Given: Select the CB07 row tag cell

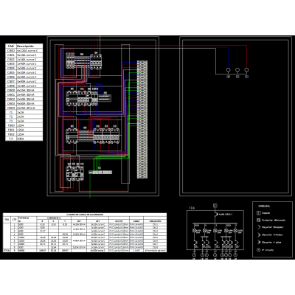Looking at the screenshot, I should (x=11, y=81).
